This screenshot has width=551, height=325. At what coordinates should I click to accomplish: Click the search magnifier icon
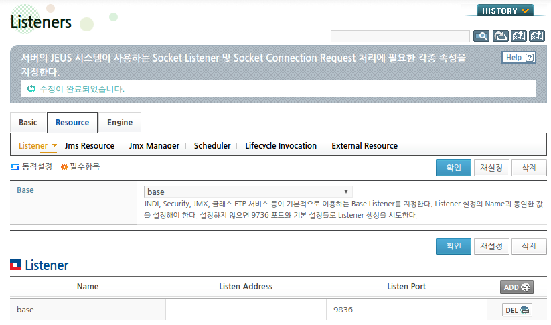[481, 36]
